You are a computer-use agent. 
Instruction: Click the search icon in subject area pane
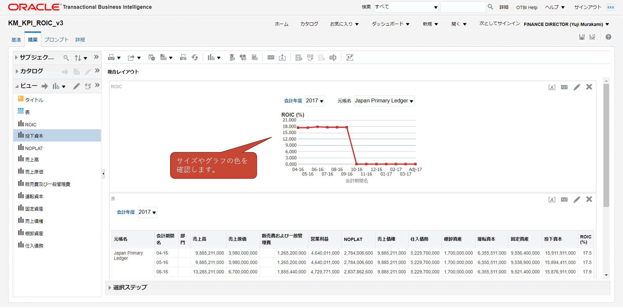tap(66, 57)
